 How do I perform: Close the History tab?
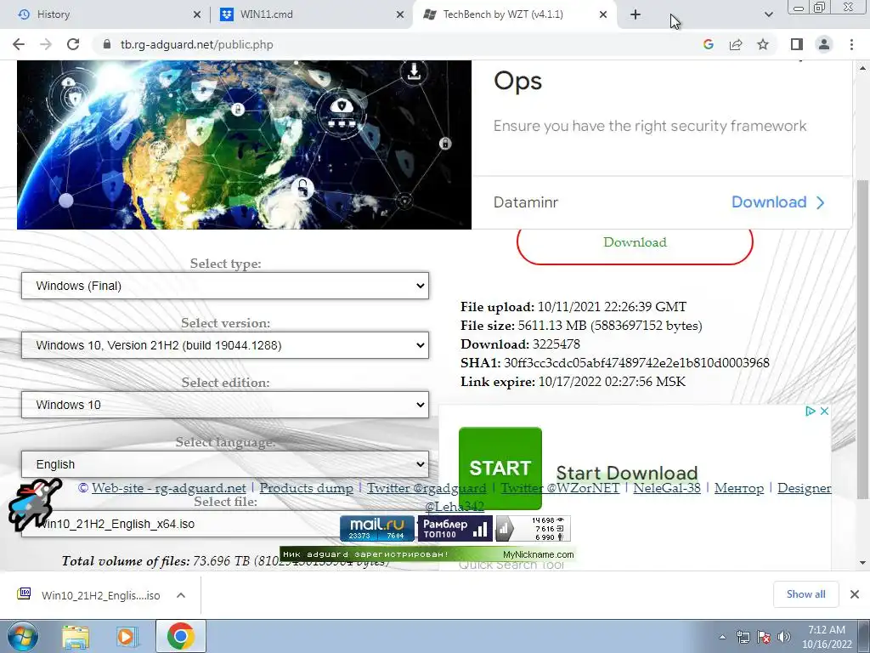197,14
